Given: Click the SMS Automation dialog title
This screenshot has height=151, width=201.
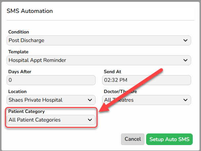Looking at the screenshot, I should click(30, 11).
